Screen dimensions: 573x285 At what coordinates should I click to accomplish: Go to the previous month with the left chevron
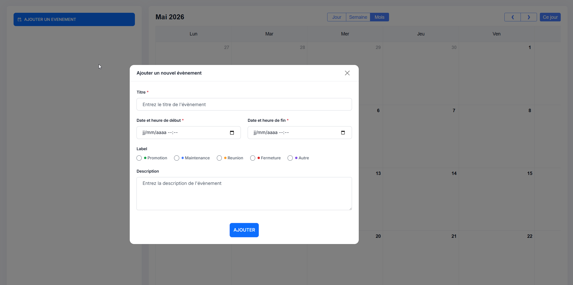pos(512,17)
